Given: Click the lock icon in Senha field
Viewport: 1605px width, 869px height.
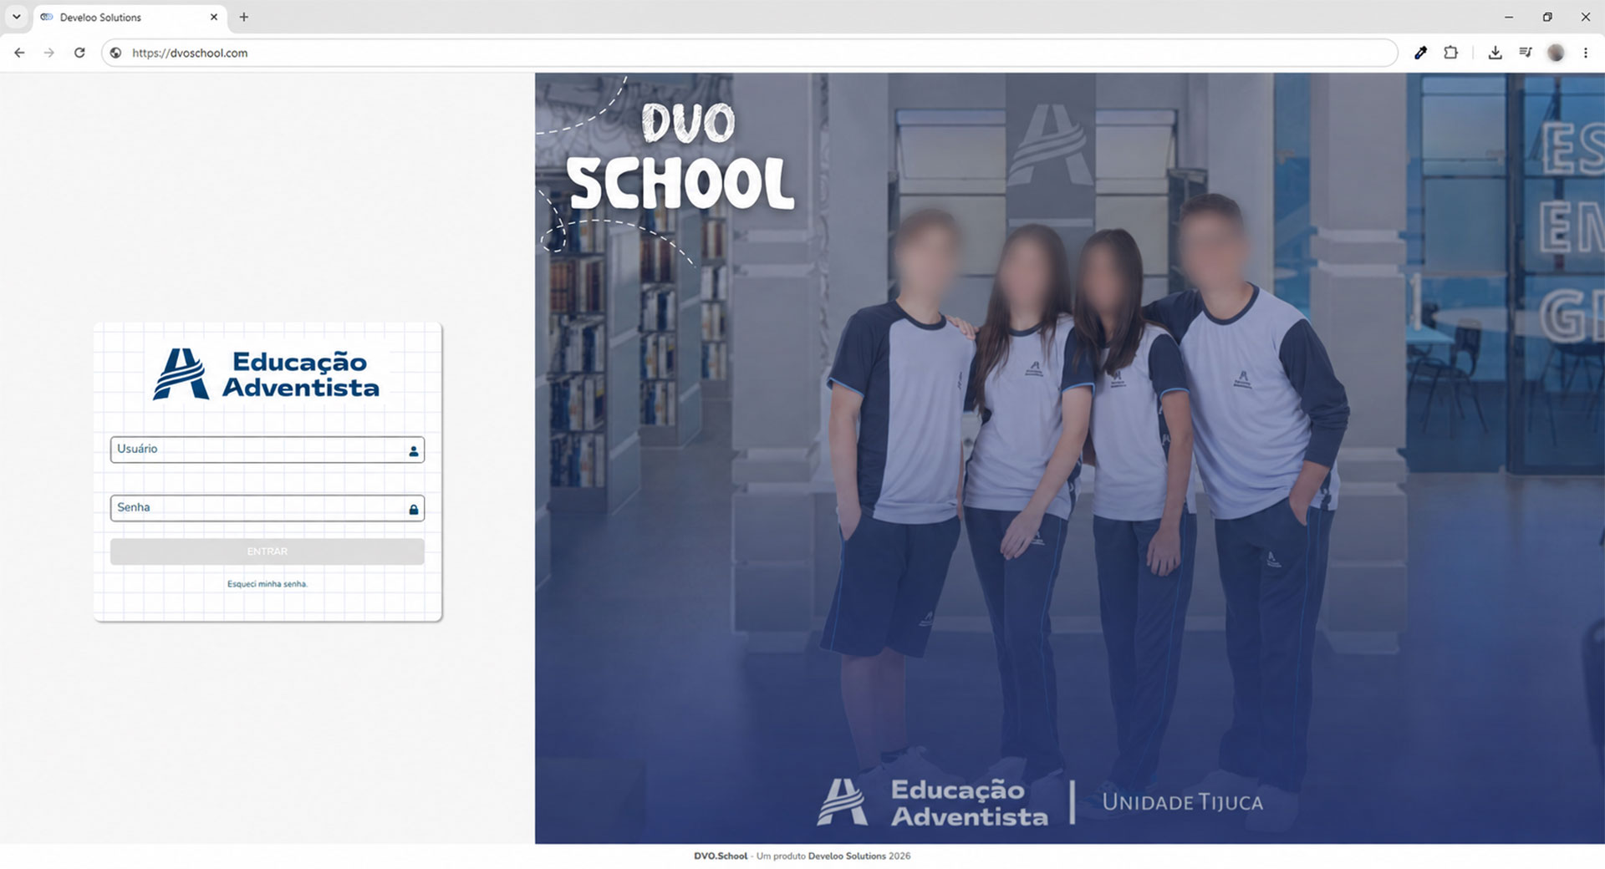Looking at the screenshot, I should point(413,510).
